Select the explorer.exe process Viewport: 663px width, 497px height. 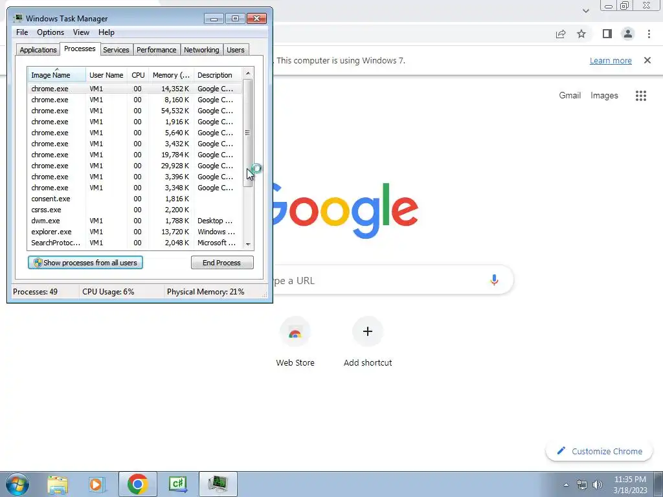tap(135, 232)
